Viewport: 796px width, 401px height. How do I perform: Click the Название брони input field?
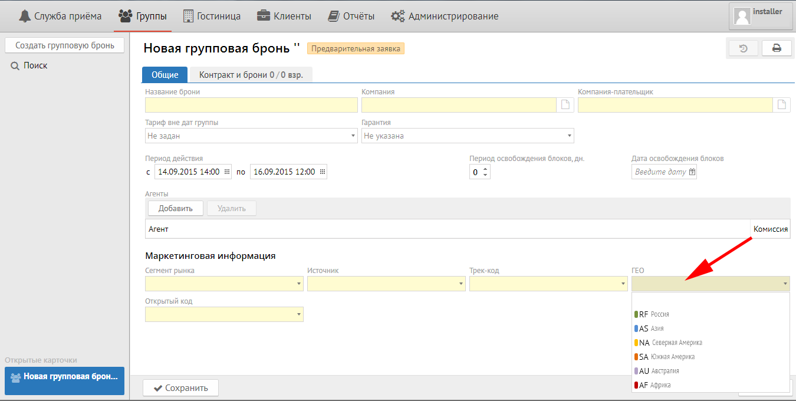point(251,105)
